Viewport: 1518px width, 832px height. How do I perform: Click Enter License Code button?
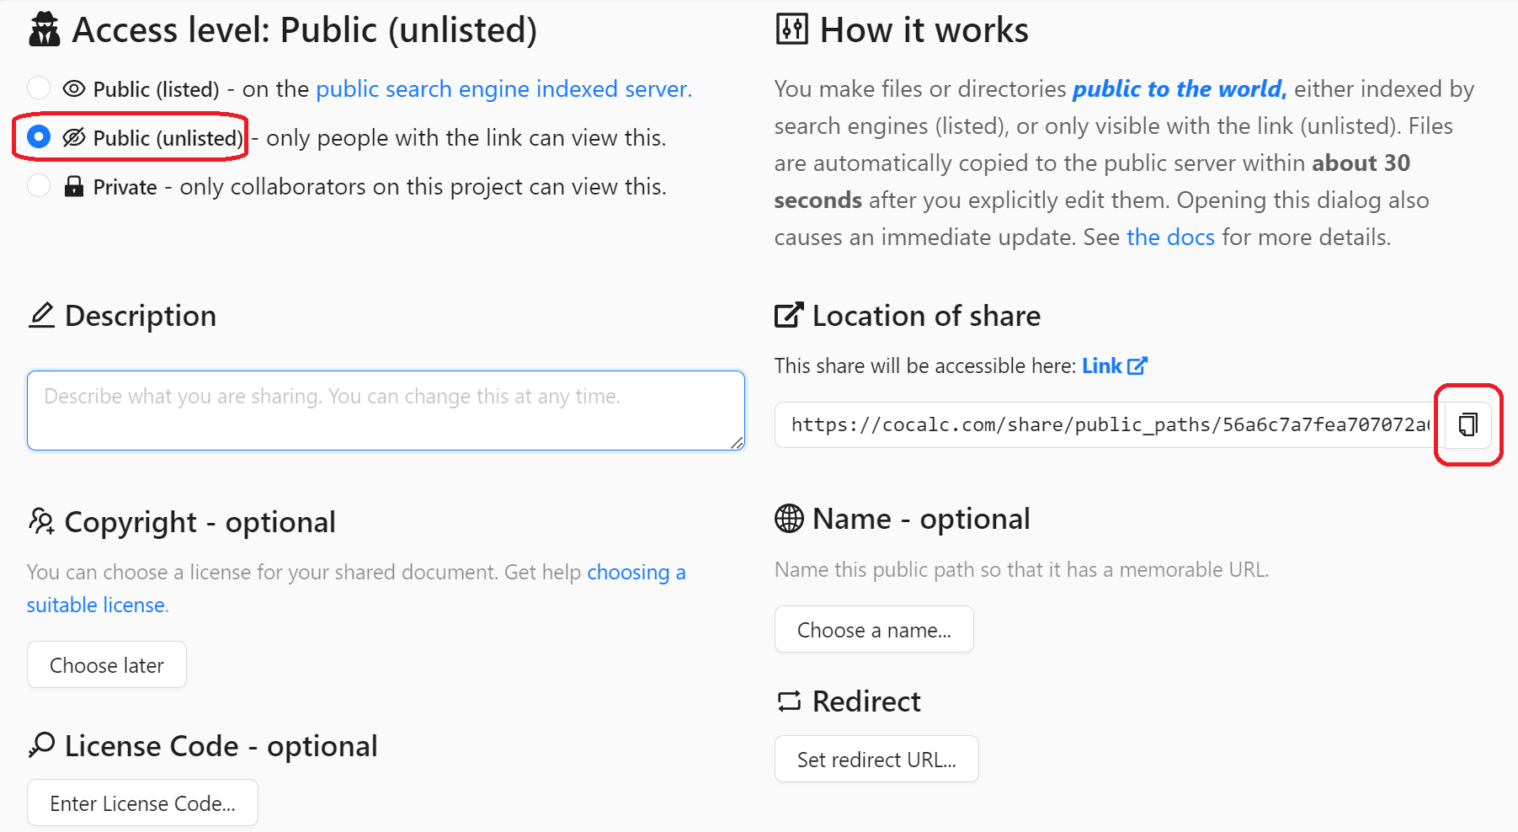click(x=142, y=803)
